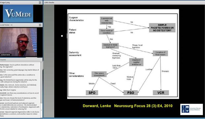Click the PSO box in the flowchart

click(x=131, y=93)
